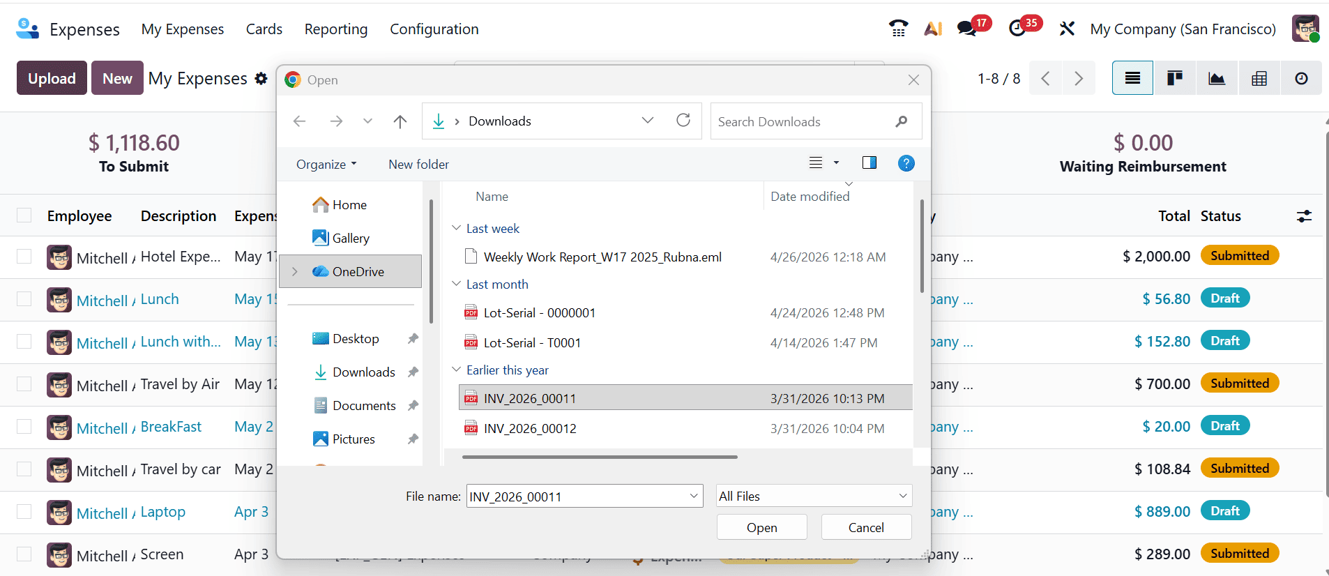
Task: Switch to list view
Action: (1132, 78)
